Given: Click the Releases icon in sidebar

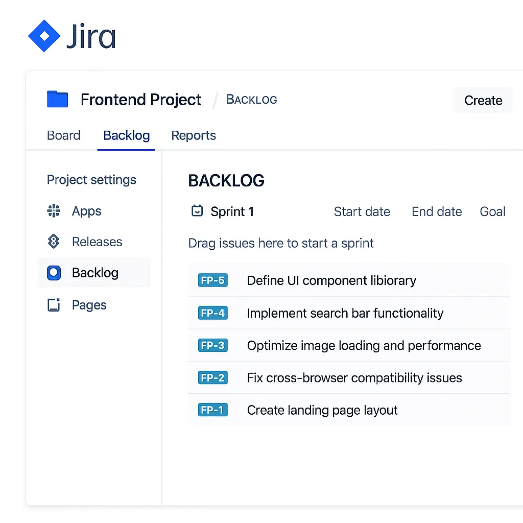Looking at the screenshot, I should click(x=54, y=242).
